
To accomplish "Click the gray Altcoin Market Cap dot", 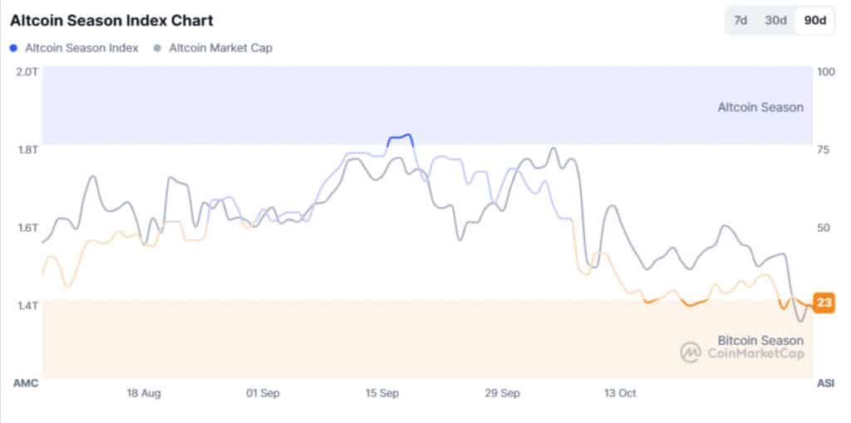I will tap(157, 47).
